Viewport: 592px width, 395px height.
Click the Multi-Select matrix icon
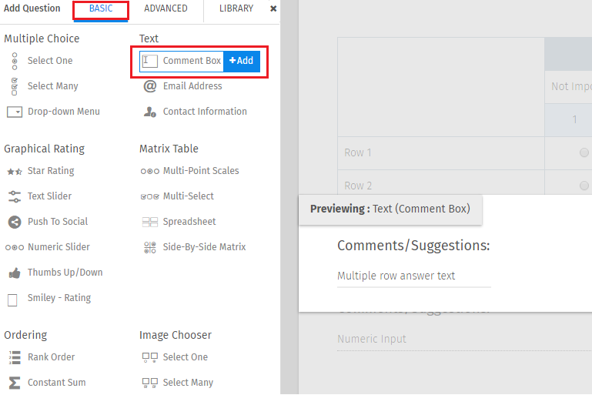[150, 196]
